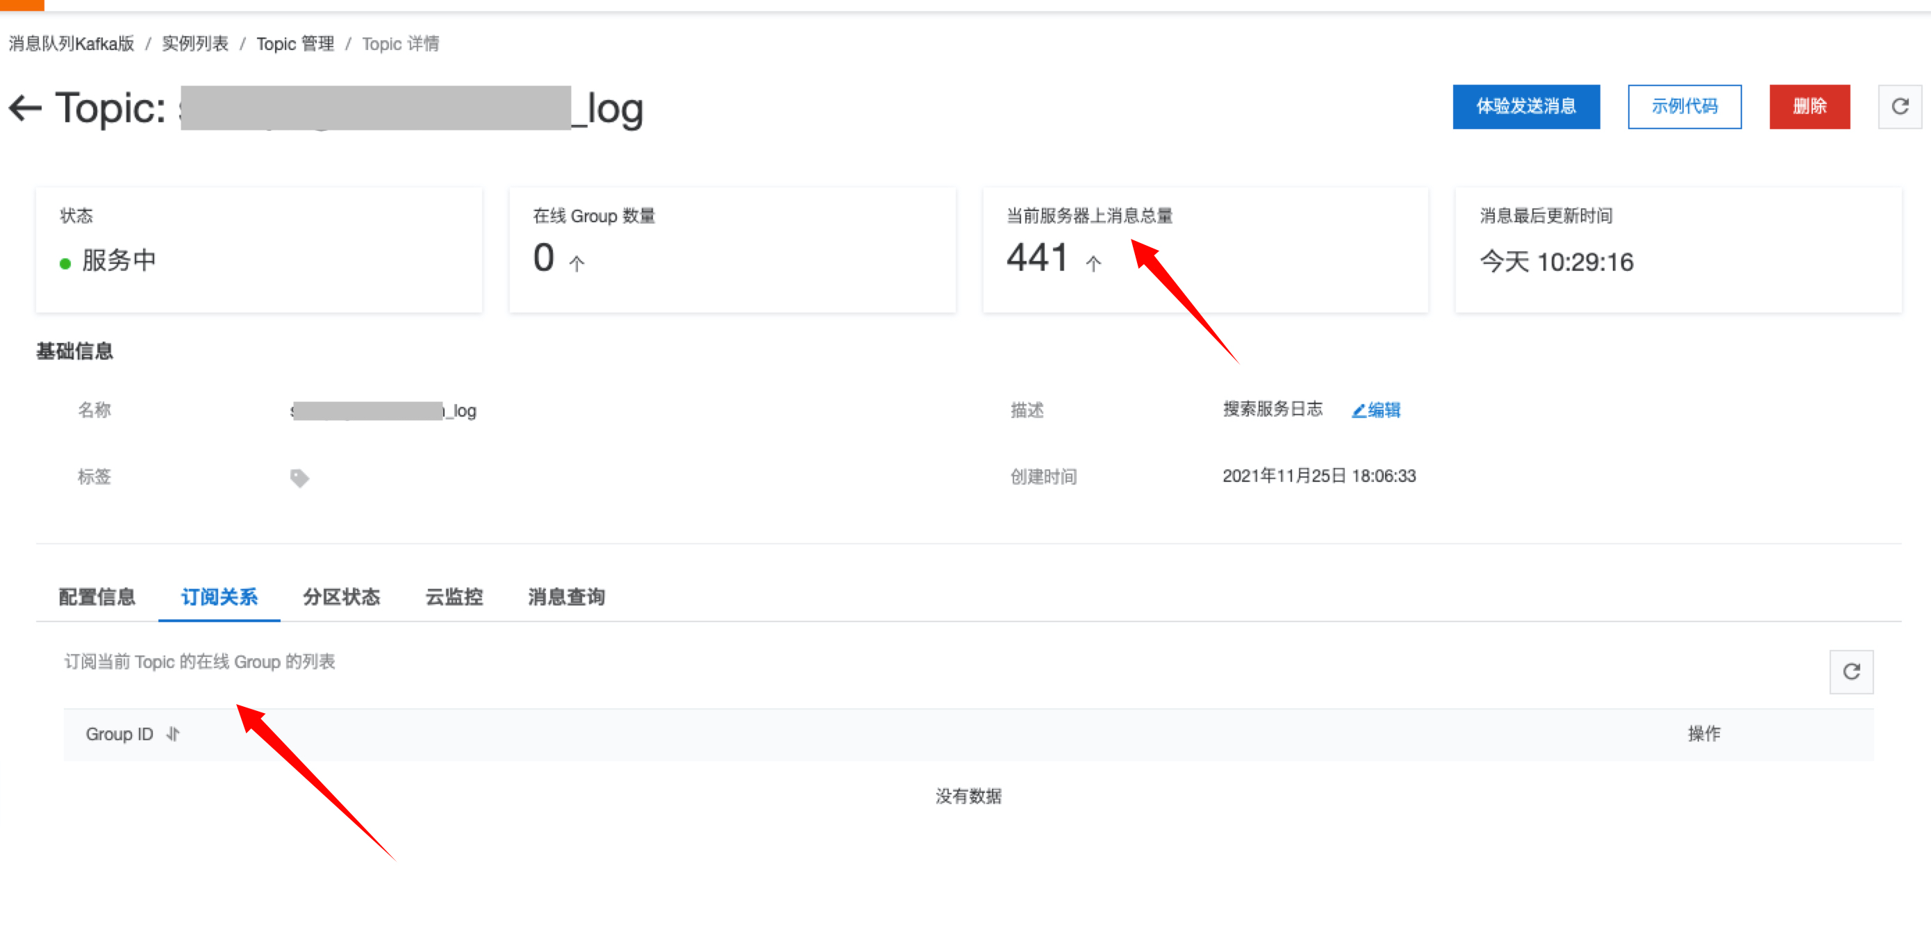Return to Topic 管理 via breadcrumb
Screen dimensions: 1931x936
[x=295, y=44]
